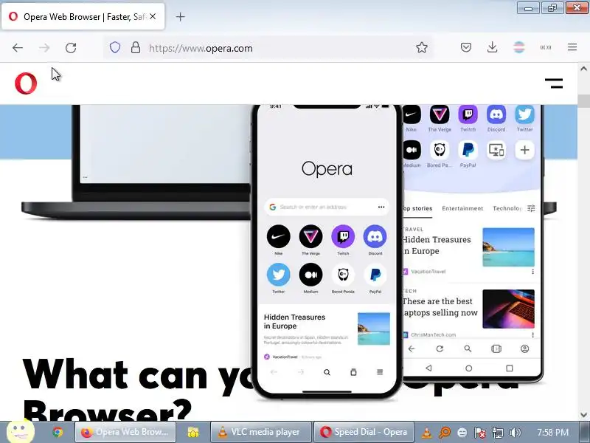Click the three-dot icon in iPhone search bar
The width and height of the screenshot is (590, 443).
[x=381, y=207]
